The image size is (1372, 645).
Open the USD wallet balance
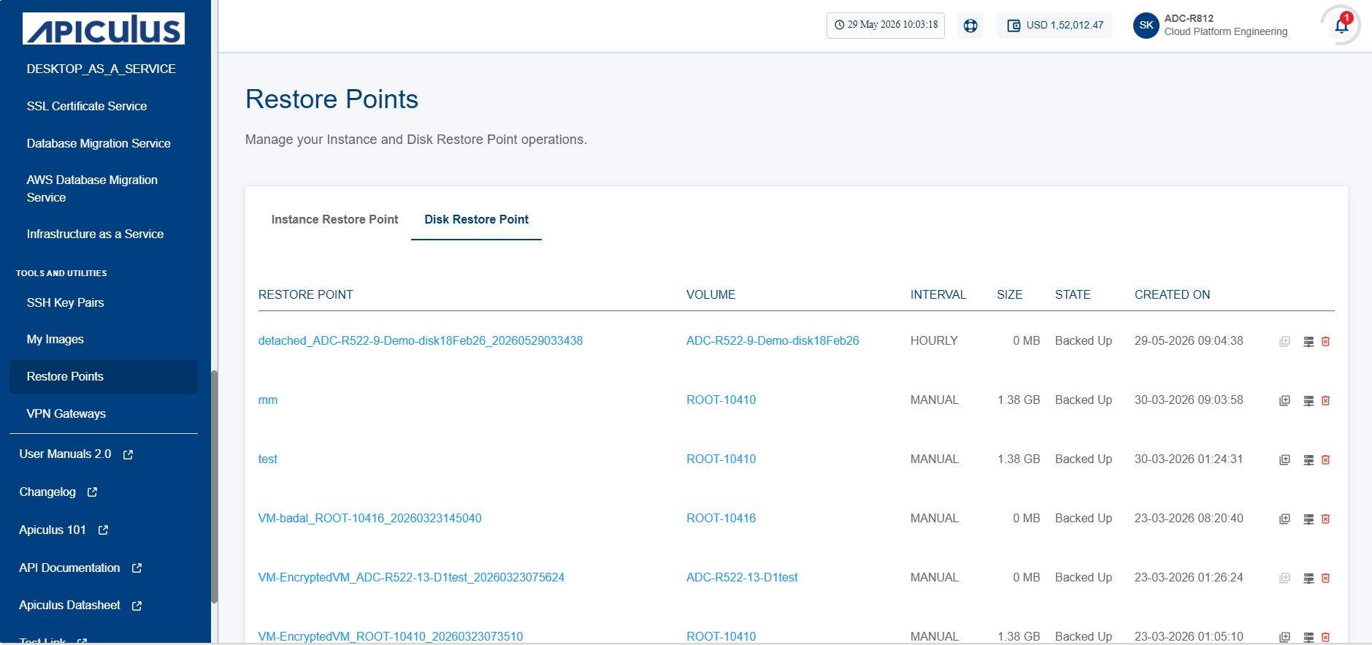pyautogui.click(x=1054, y=26)
